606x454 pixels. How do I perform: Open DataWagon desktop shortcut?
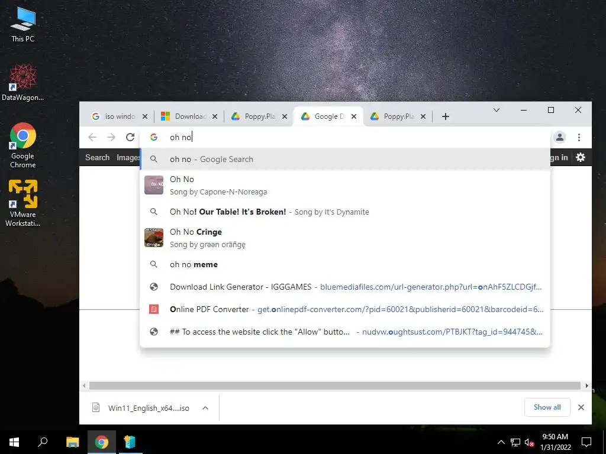23,83
